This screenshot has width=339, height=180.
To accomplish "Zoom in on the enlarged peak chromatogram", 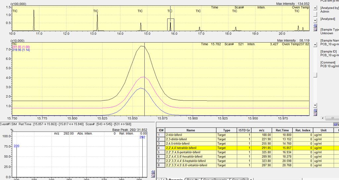I will [x=315, y=110].
